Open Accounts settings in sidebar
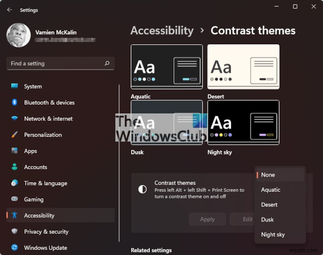Viewport: 323px width, 255px height. (x=60, y=167)
